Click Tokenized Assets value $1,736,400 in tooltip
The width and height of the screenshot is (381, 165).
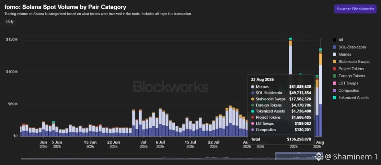(301, 111)
